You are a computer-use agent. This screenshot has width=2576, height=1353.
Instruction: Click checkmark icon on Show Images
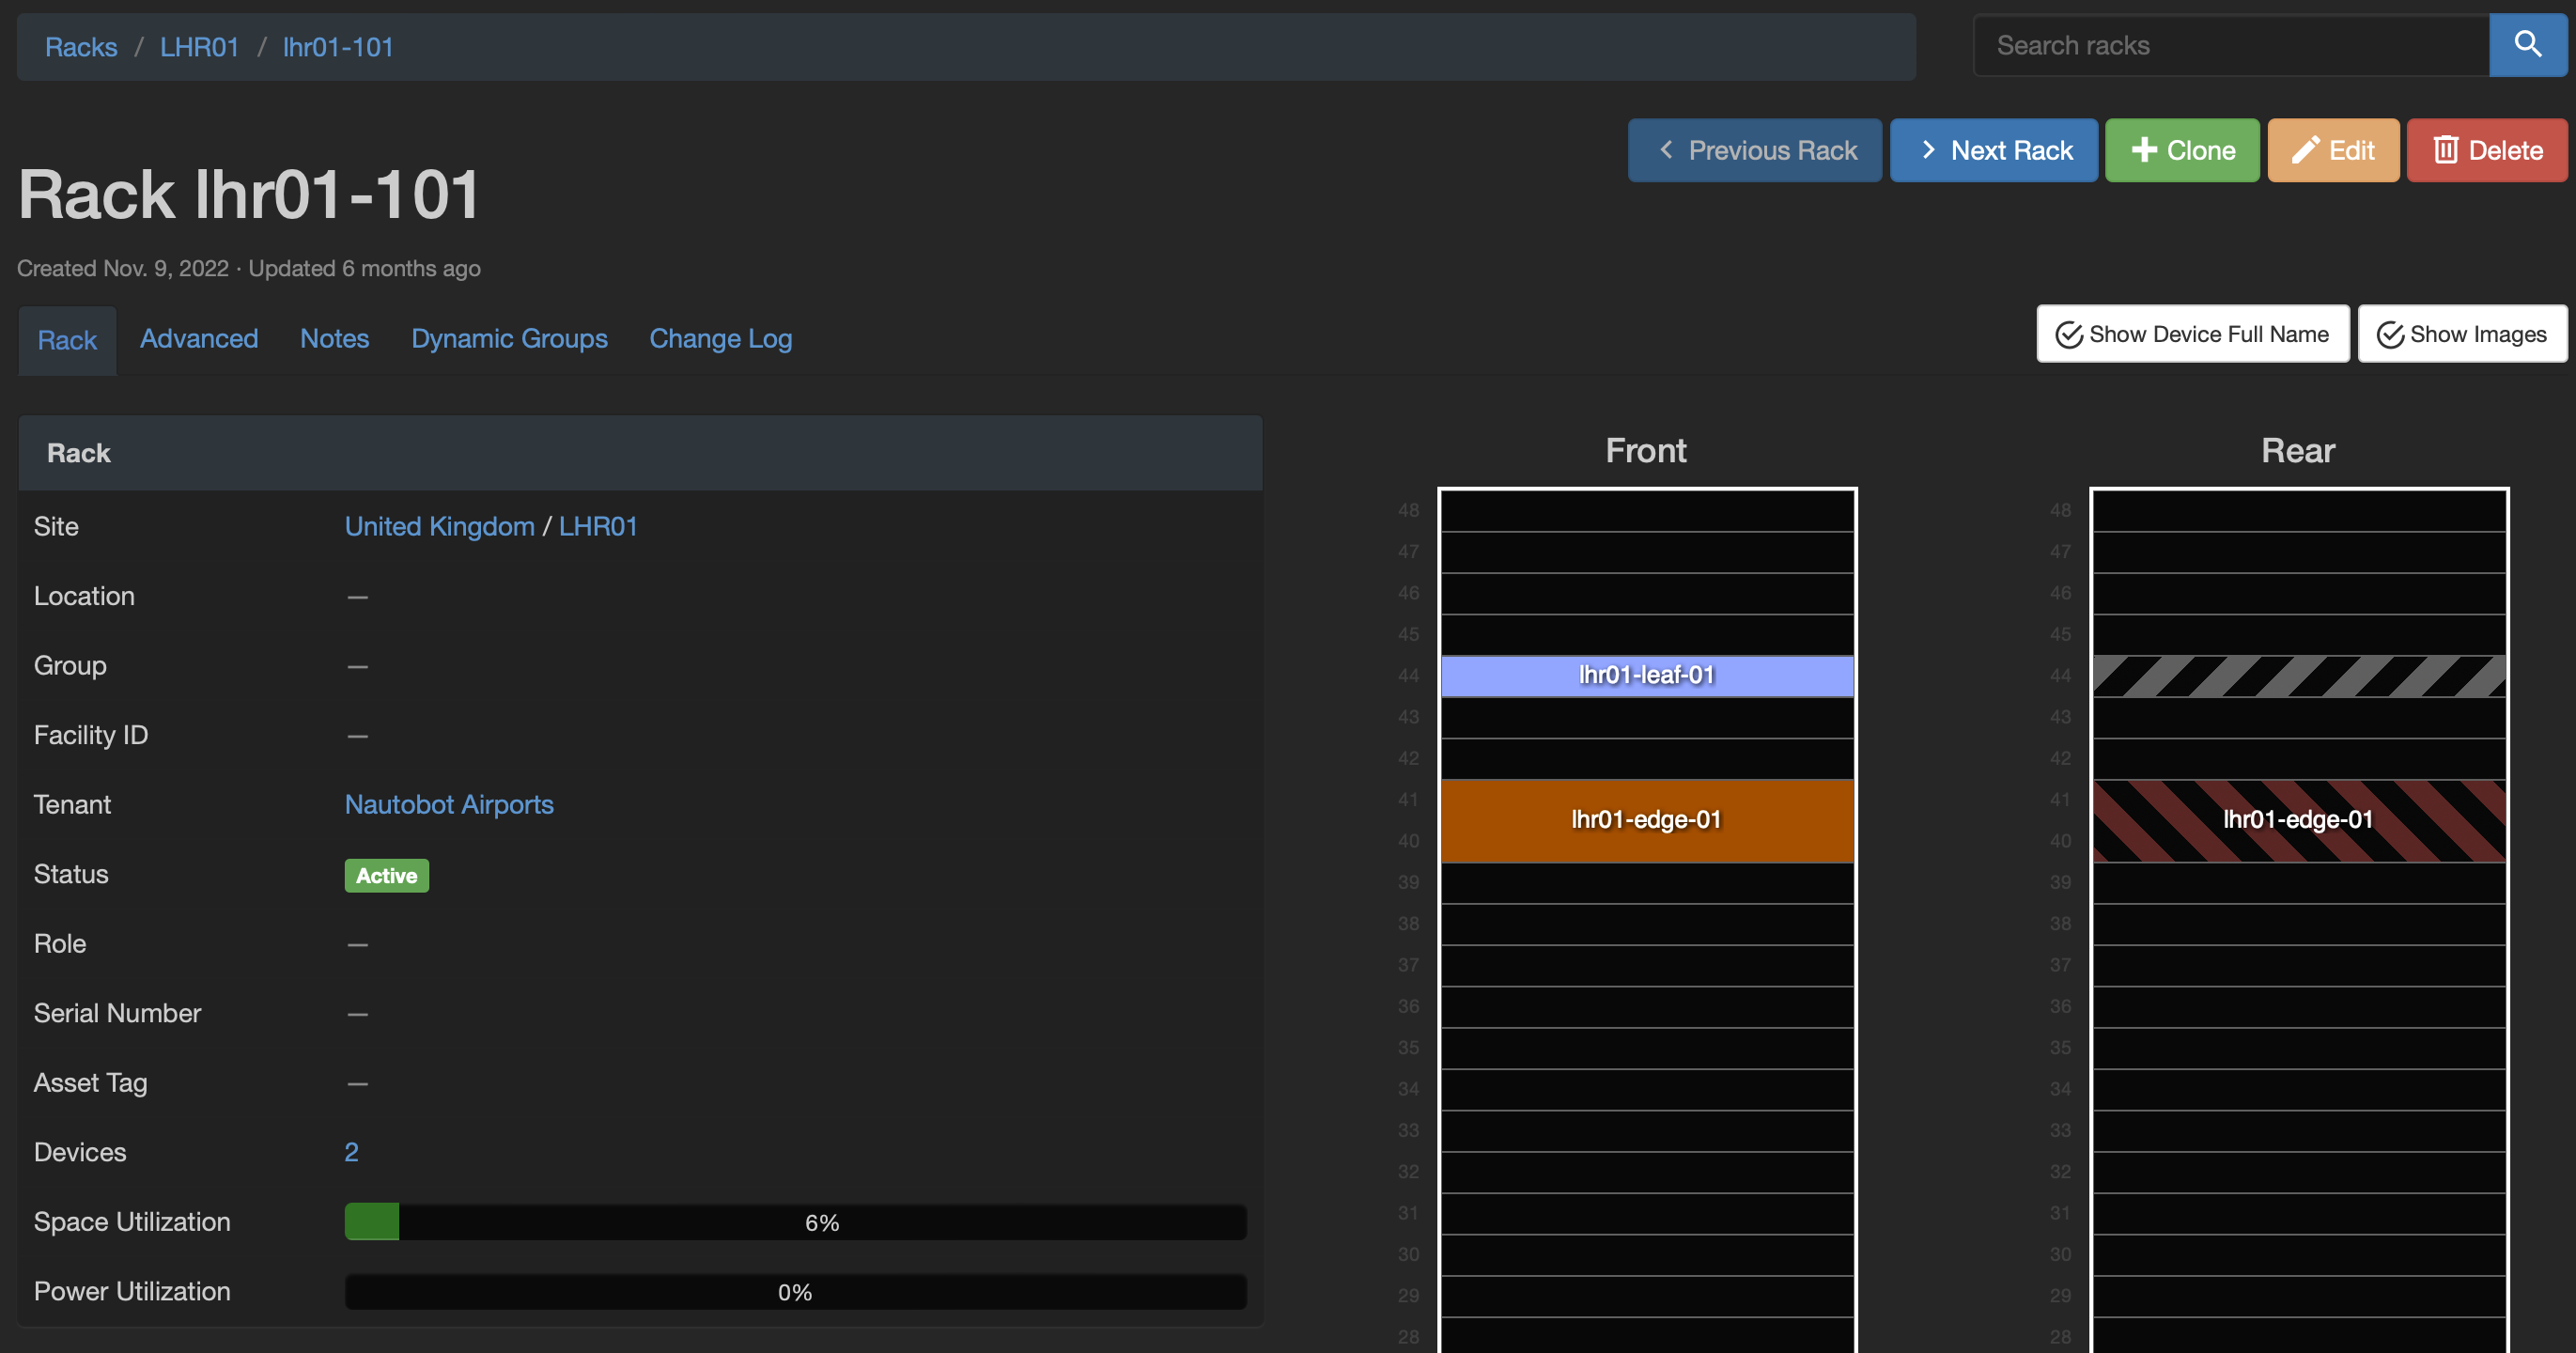(x=2389, y=335)
